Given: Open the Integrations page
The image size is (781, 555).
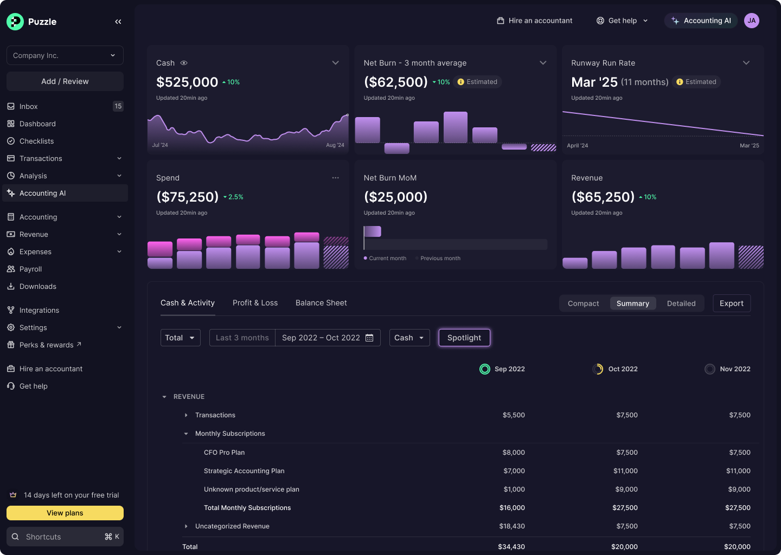Looking at the screenshot, I should tap(39, 310).
